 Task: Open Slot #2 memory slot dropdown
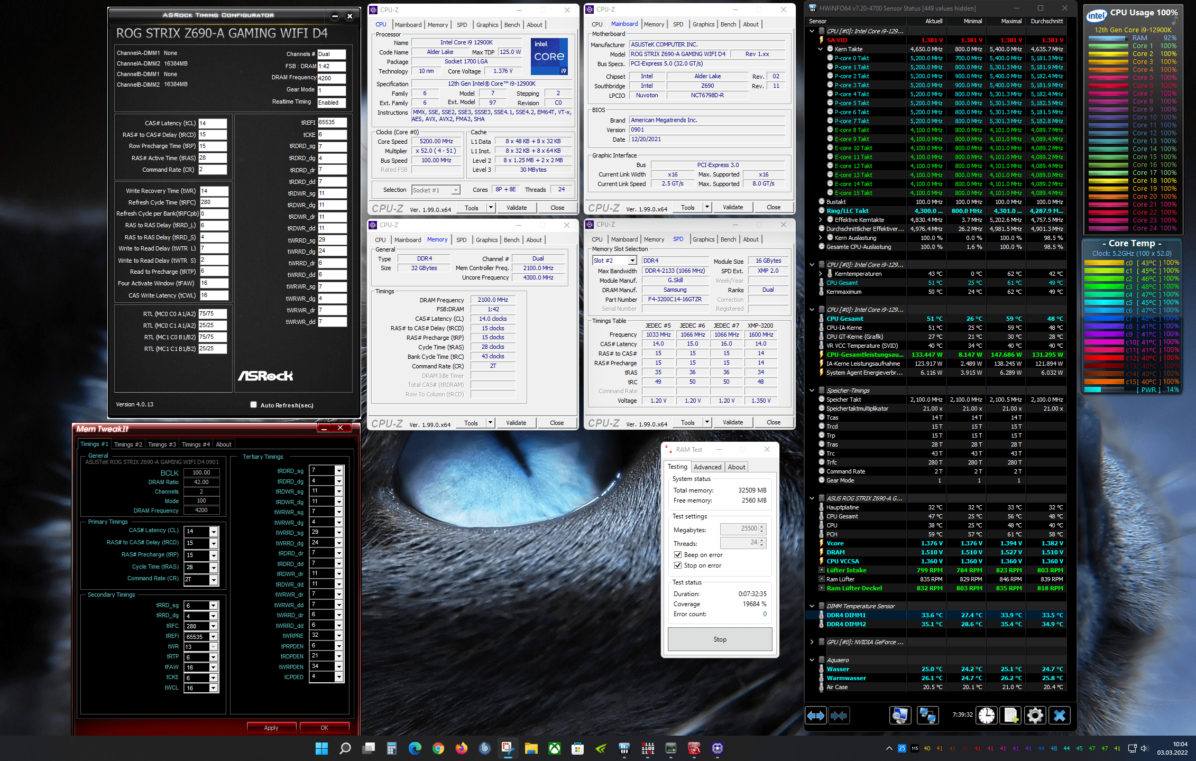tap(632, 261)
